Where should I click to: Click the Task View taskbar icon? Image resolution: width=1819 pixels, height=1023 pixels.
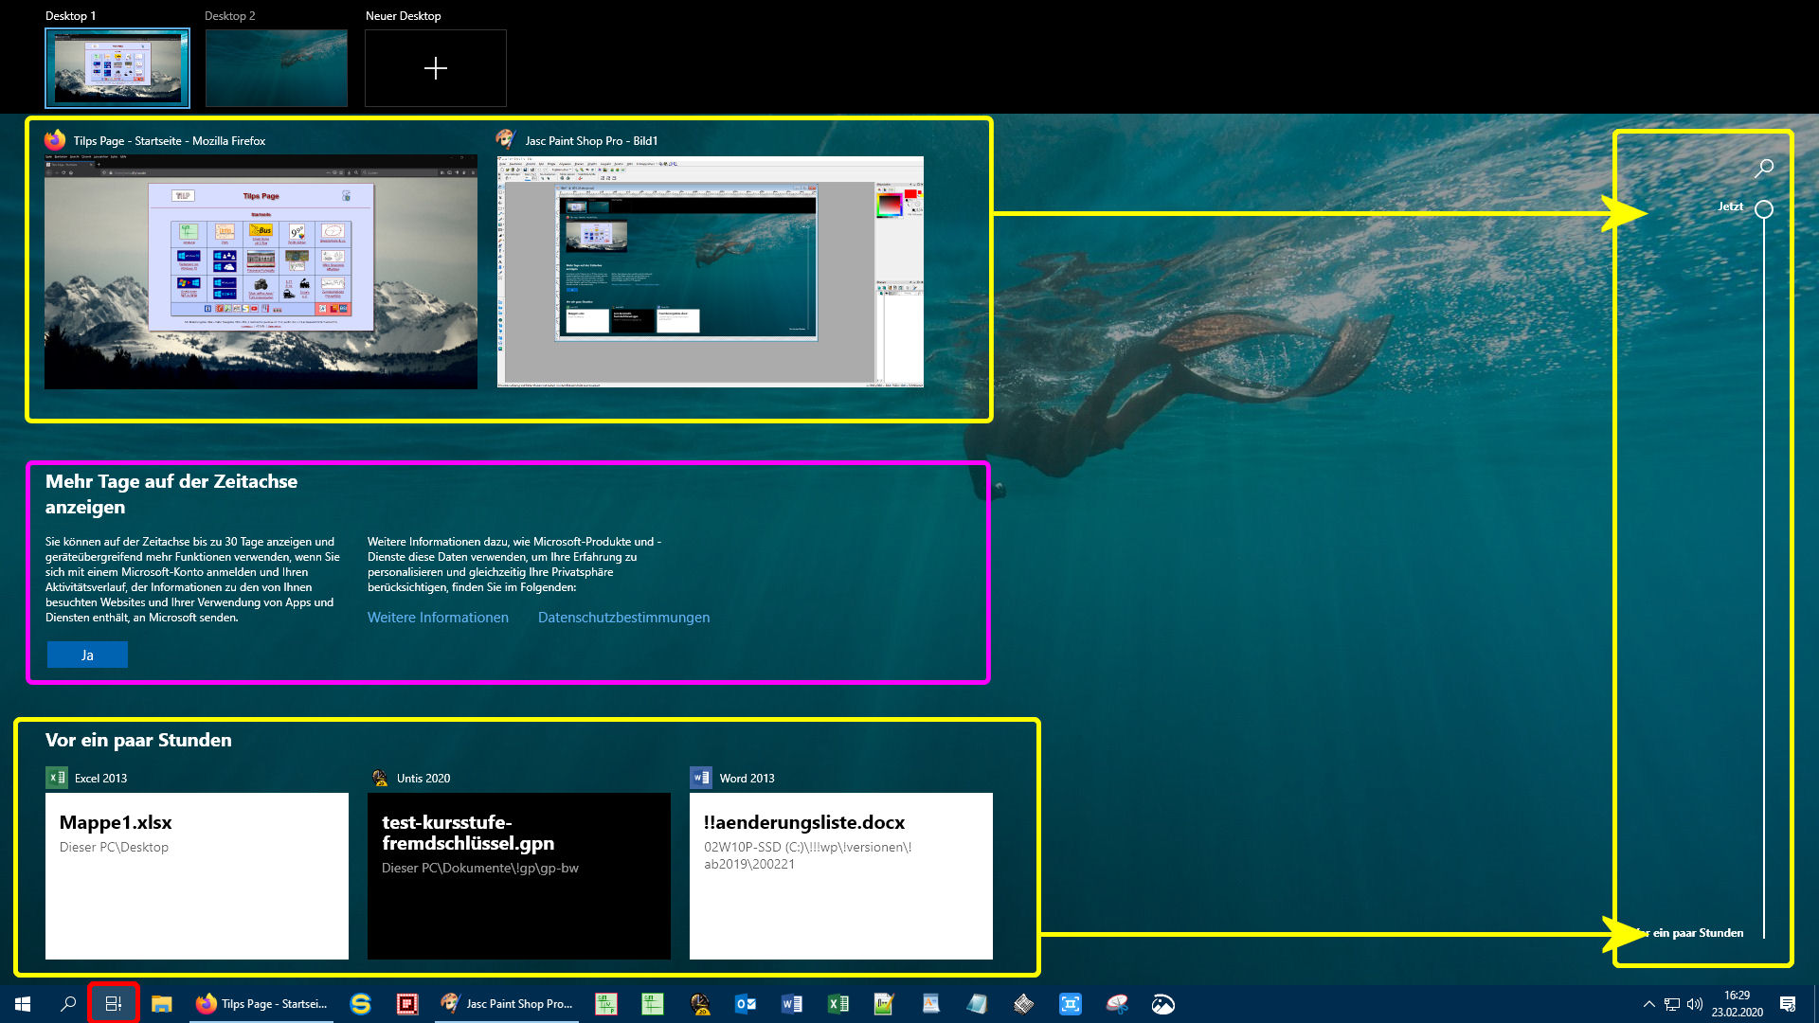[x=113, y=1004]
